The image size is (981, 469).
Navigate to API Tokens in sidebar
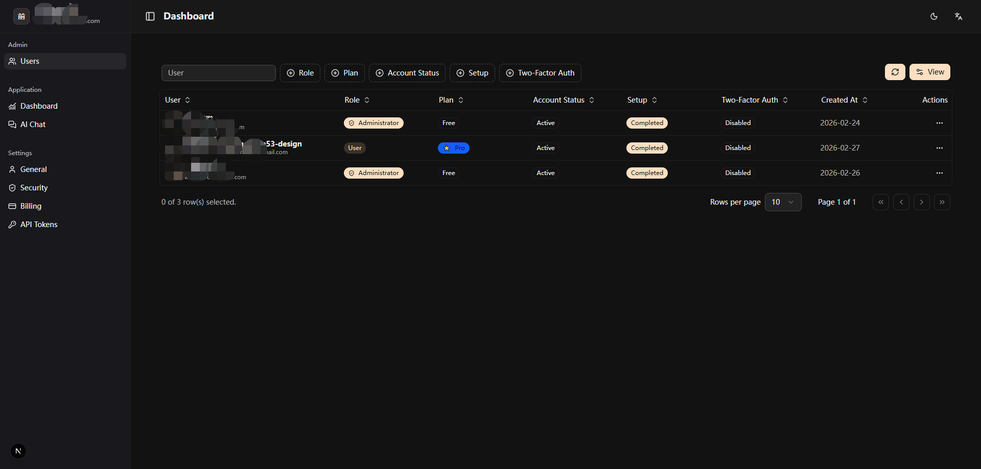tap(39, 225)
